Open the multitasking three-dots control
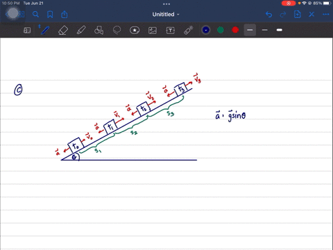333x250 pixels. click(x=166, y=4)
